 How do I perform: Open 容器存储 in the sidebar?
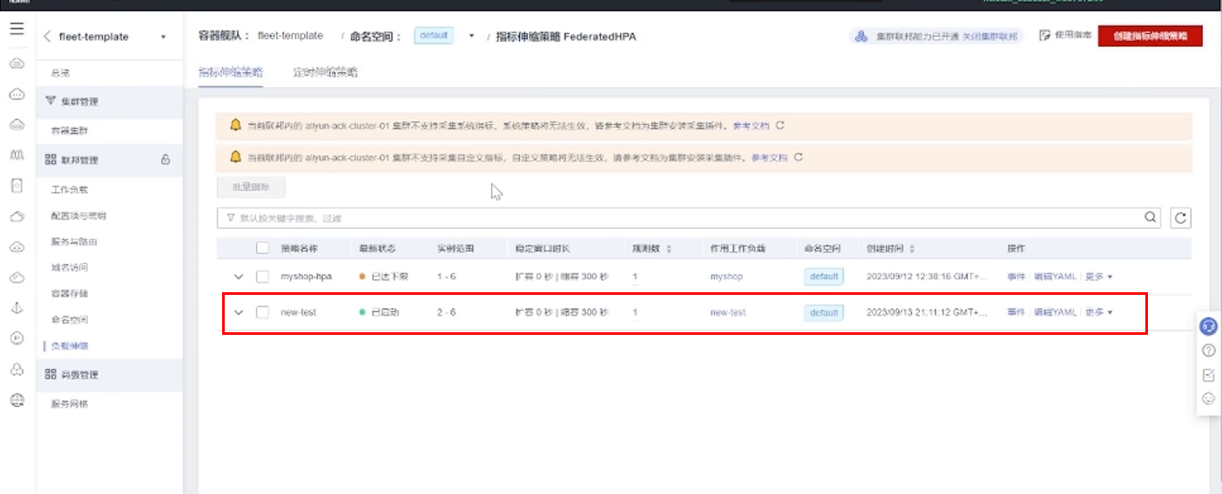pyautogui.click(x=69, y=293)
